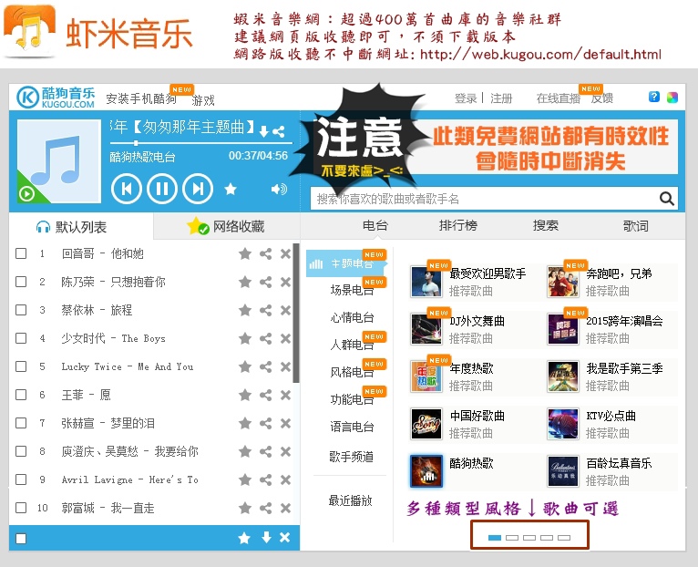The height and width of the screenshot is (567, 698).
Task: Share song 庾澄庆、吴莫愁 - 我要给你
Action: coord(266,451)
